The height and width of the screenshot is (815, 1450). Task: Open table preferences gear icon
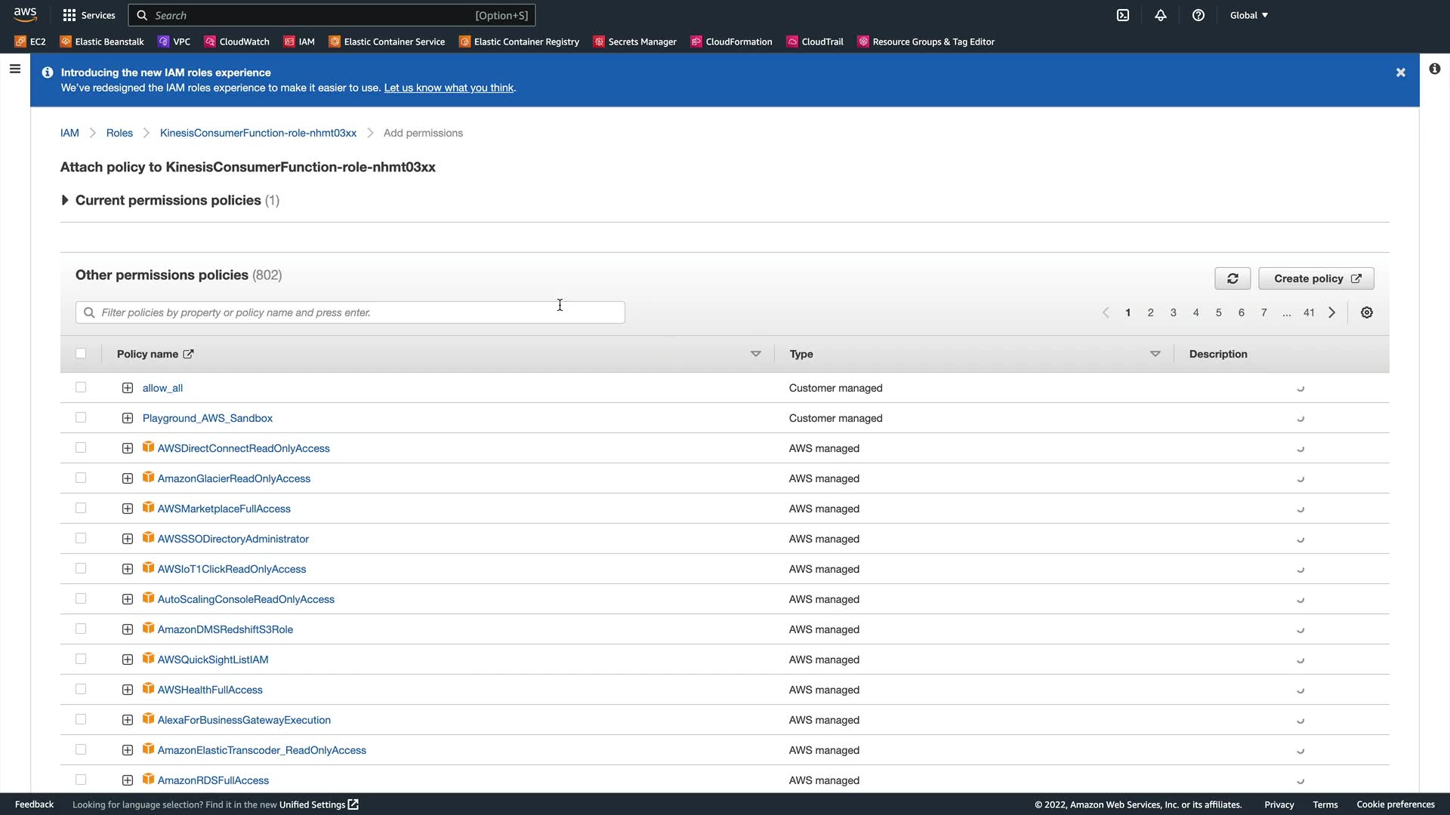point(1367,312)
